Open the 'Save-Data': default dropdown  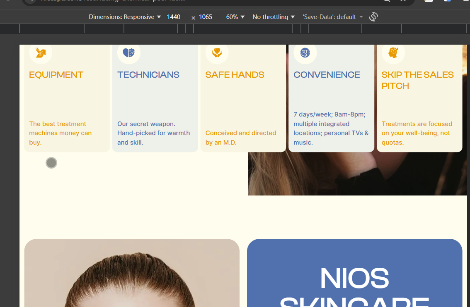[333, 17]
